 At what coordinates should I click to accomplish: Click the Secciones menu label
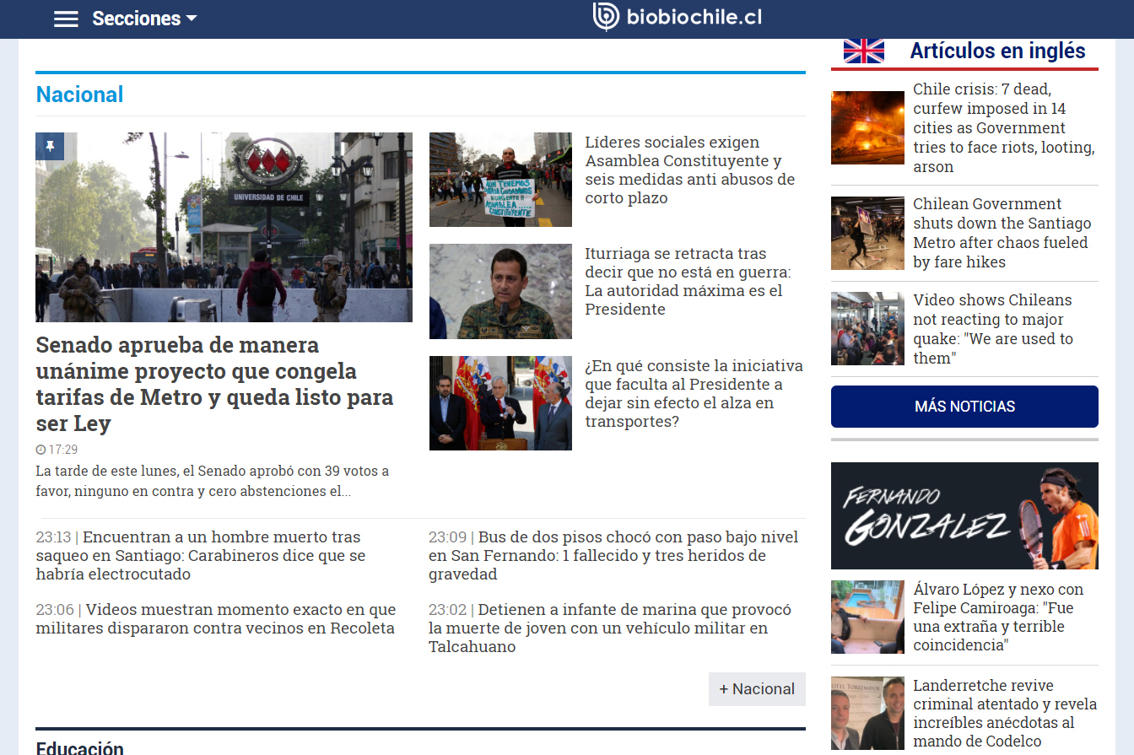(x=137, y=19)
